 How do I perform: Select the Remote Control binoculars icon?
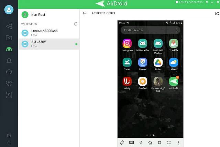pyautogui.click(x=9, y=49)
